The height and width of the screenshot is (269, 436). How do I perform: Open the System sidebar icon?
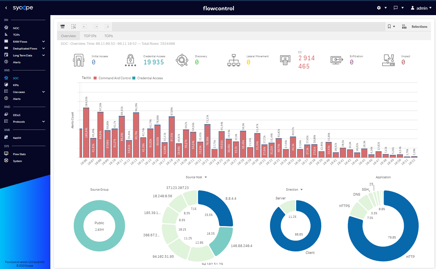6,161
